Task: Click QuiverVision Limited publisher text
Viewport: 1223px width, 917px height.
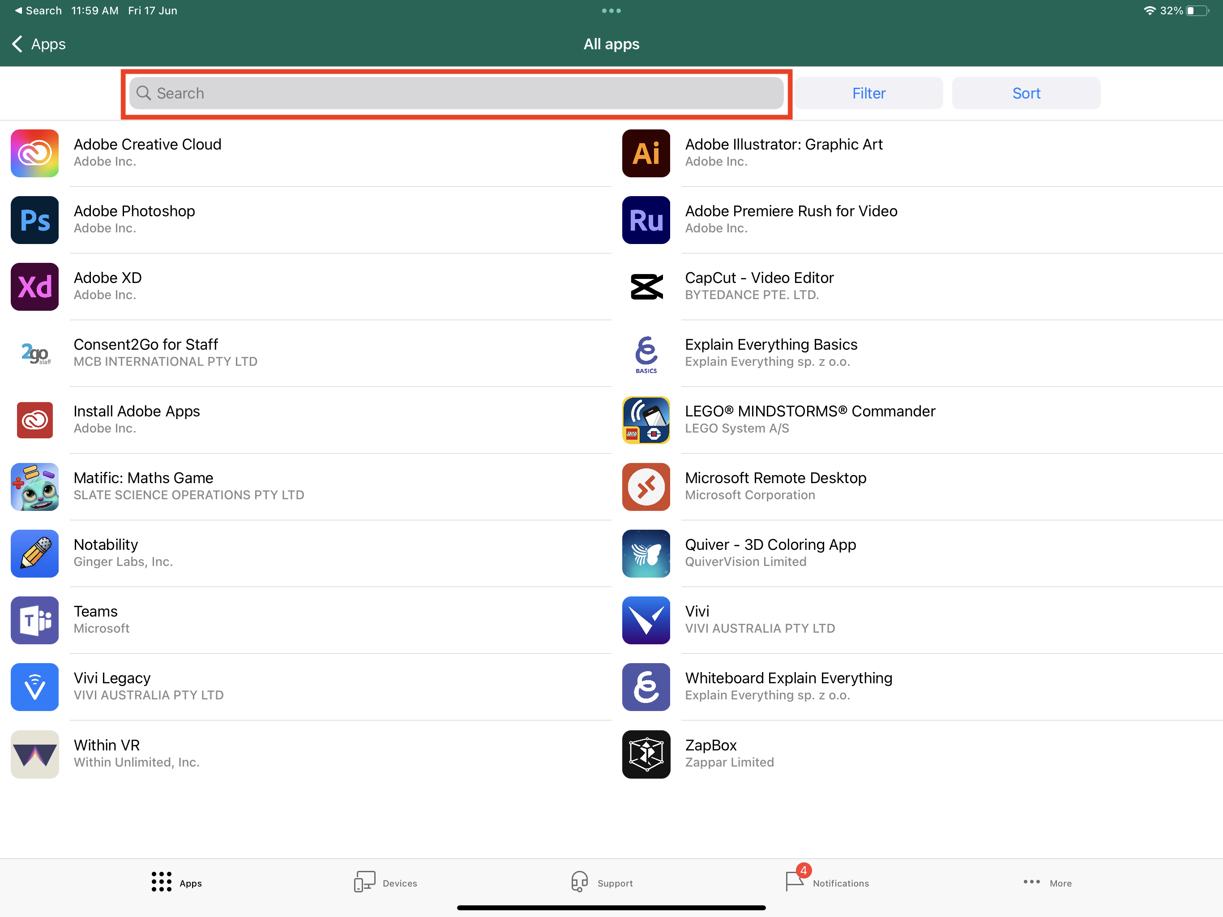Action: tap(745, 561)
